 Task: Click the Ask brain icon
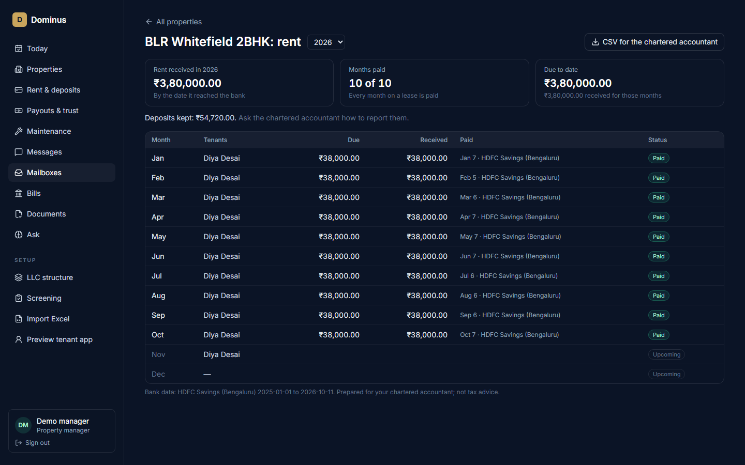pos(19,235)
